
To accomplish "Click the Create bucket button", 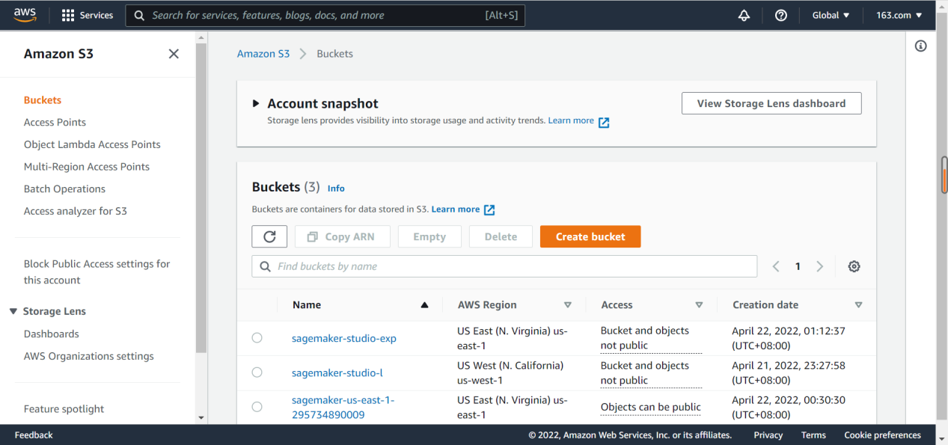I will (x=590, y=236).
